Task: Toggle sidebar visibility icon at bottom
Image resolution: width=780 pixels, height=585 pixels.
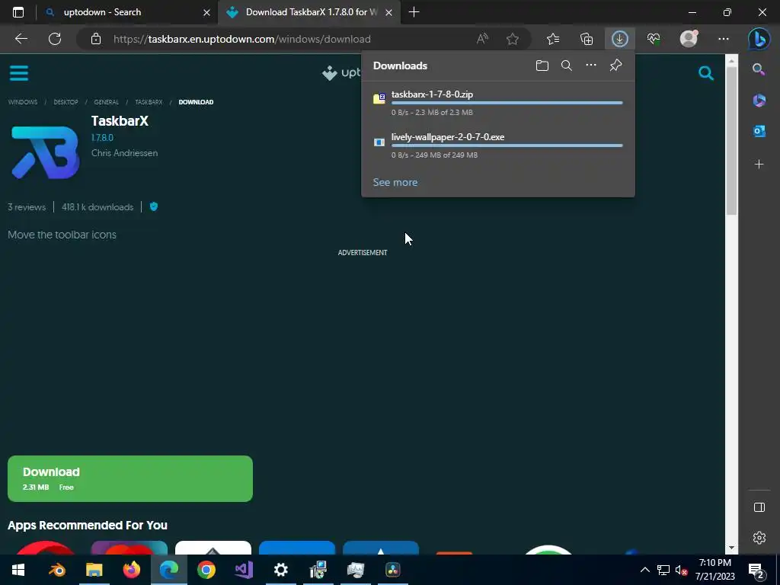Action: pyautogui.click(x=759, y=507)
